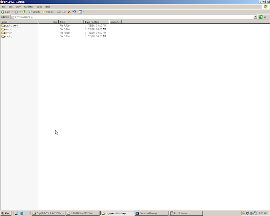The height and width of the screenshot is (216, 270).
Task: Sort by Date Modified column header
Action: [x=97, y=22]
